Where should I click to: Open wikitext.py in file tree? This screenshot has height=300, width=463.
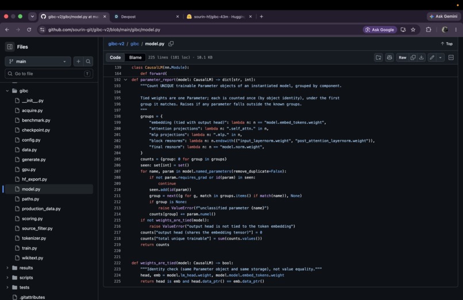coord(33,258)
